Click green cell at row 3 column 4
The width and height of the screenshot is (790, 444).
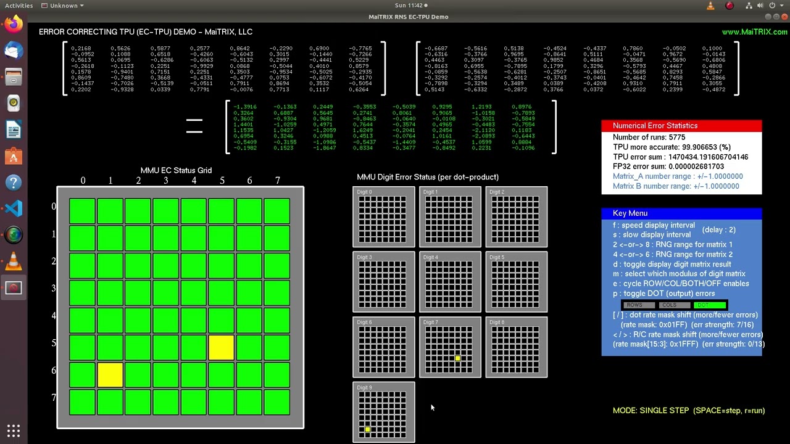pyautogui.click(x=194, y=293)
